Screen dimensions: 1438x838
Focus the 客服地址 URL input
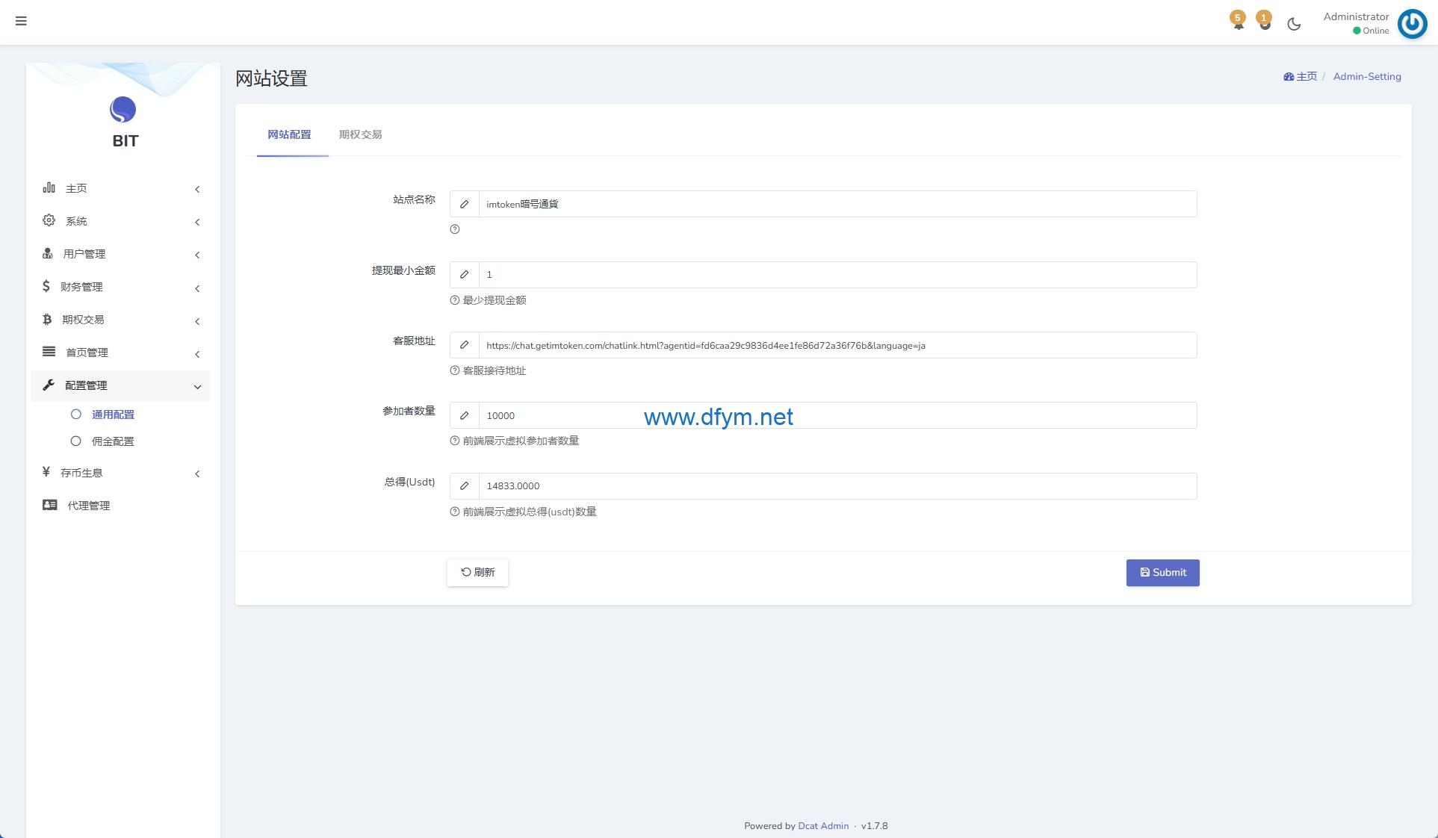click(837, 345)
